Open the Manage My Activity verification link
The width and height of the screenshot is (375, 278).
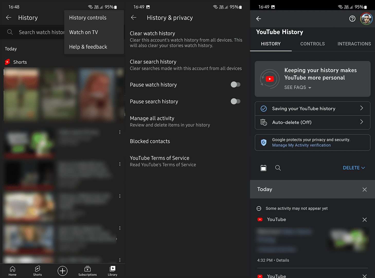(301, 145)
